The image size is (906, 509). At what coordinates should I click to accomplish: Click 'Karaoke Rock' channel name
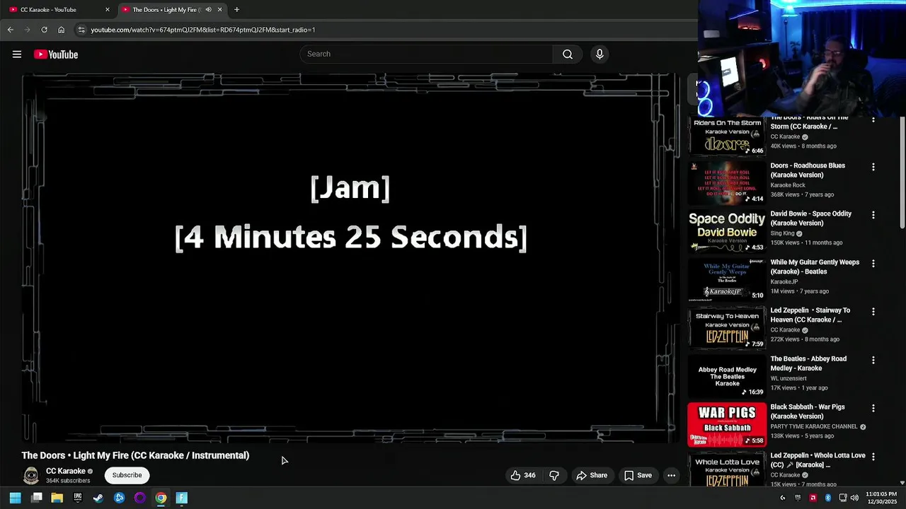[x=788, y=185]
